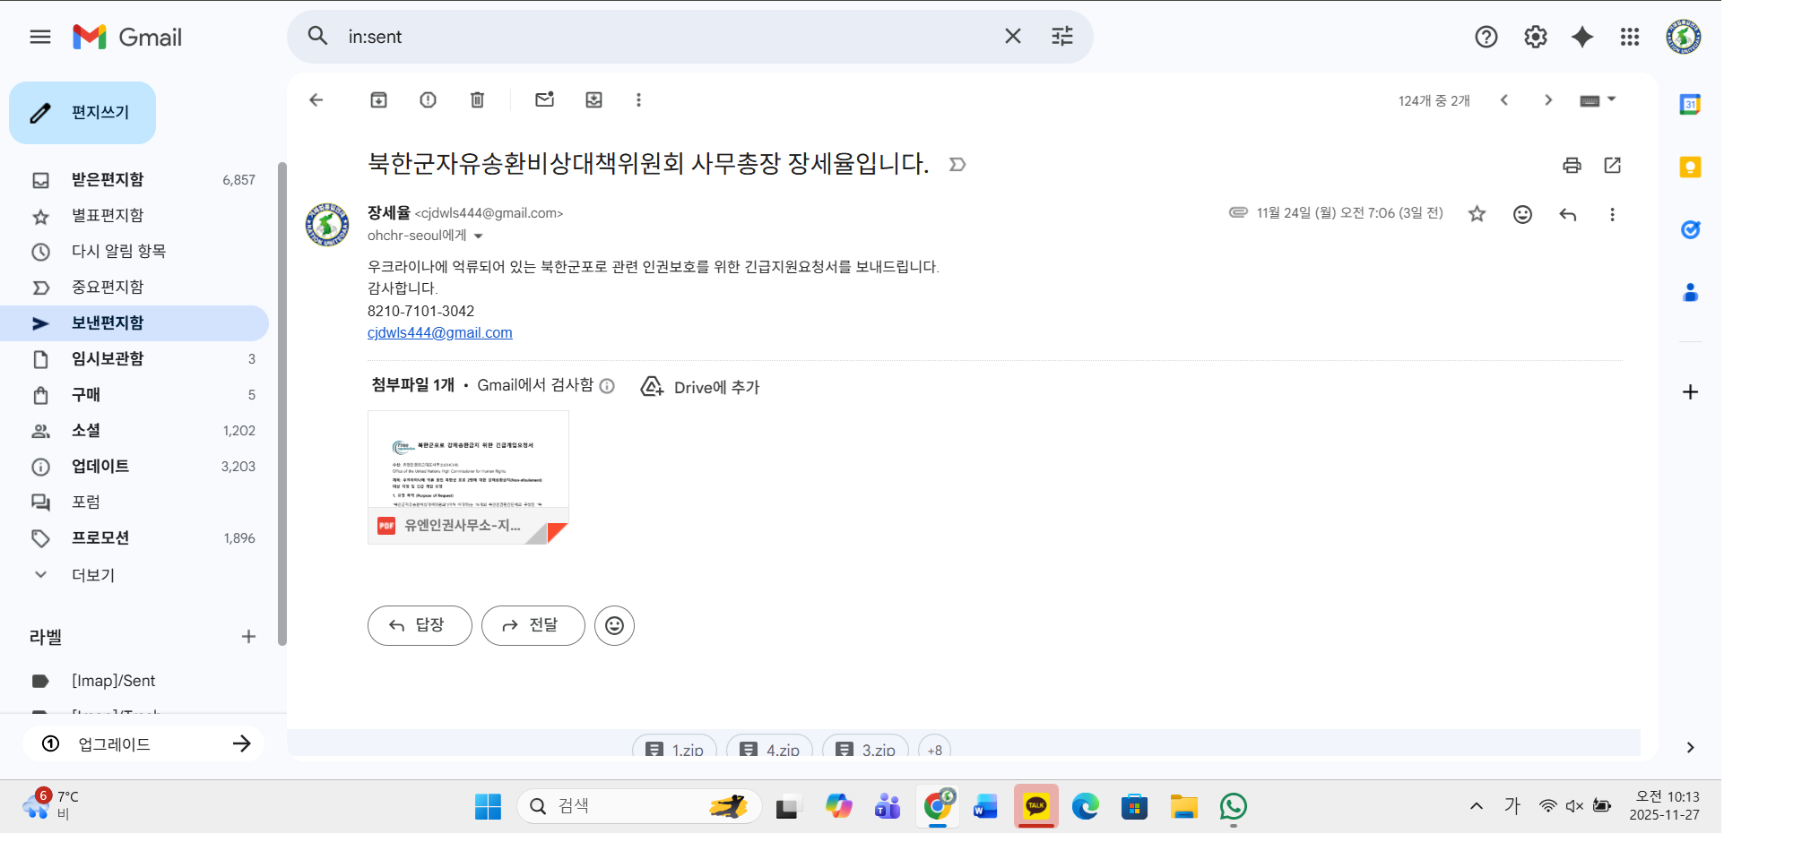The height and width of the screenshot is (859, 1793).
Task: Go to 임시보관함 drafts folder
Action: [x=108, y=359]
